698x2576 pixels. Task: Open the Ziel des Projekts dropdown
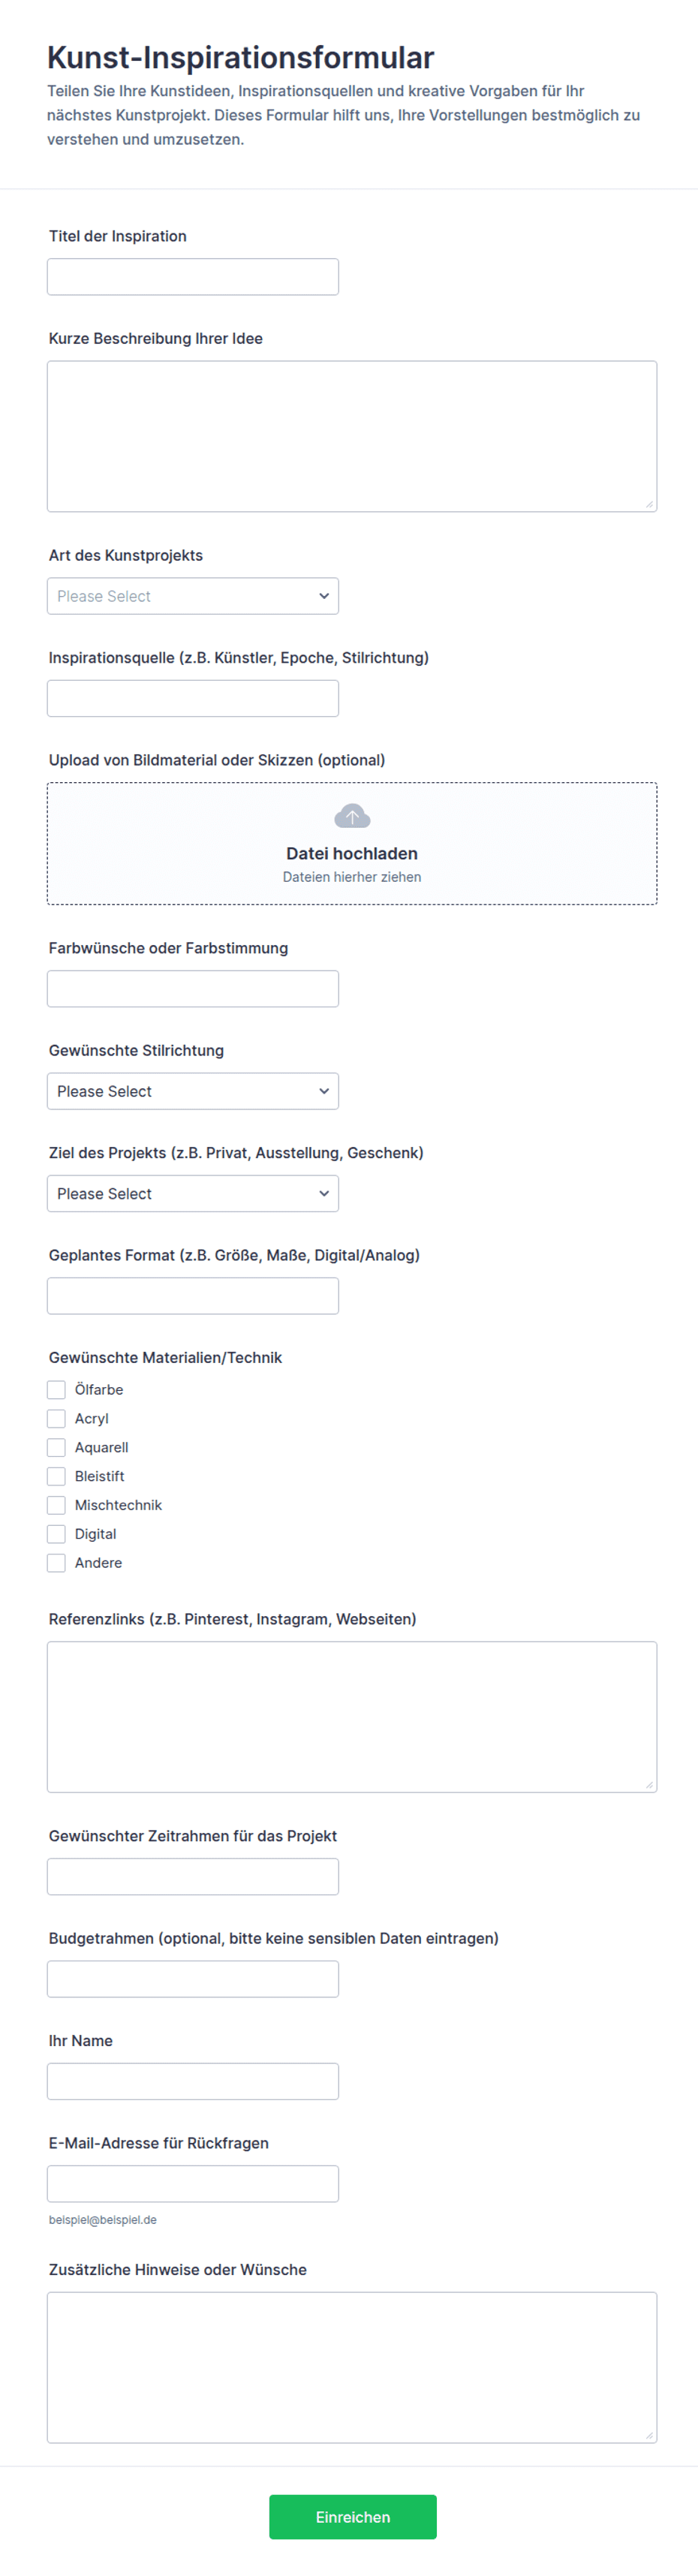[x=193, y=1193]
